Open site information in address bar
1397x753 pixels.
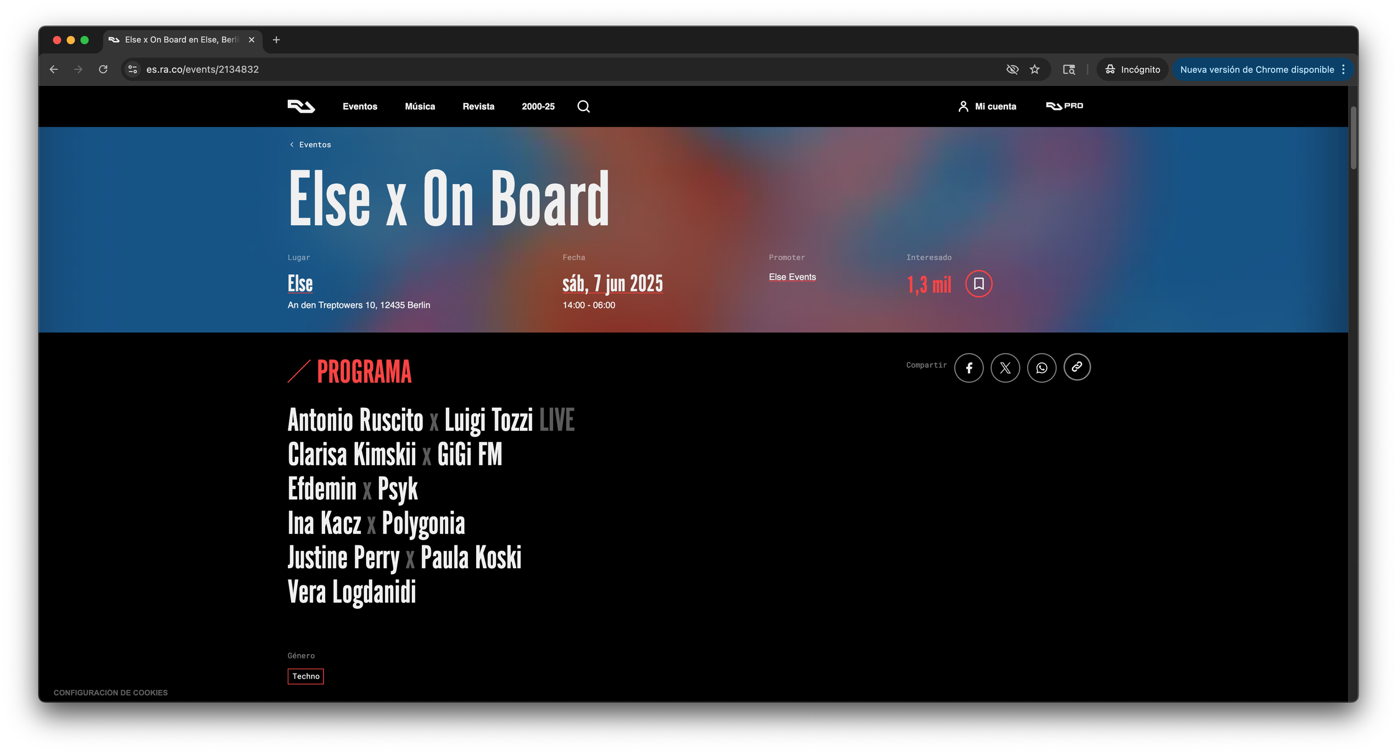(x=132, y=69)
